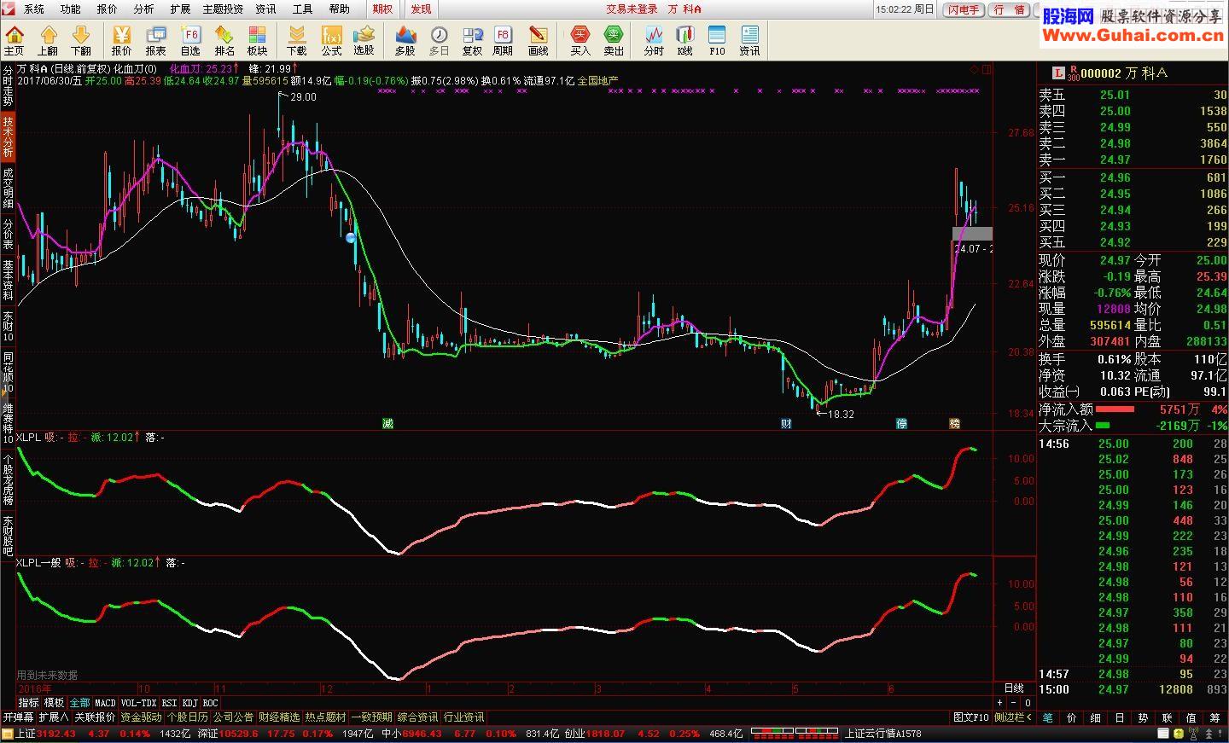Screen dimensions: 1229x743
Task: Select the 分时走势 sidebar tab
Action: 8,85
